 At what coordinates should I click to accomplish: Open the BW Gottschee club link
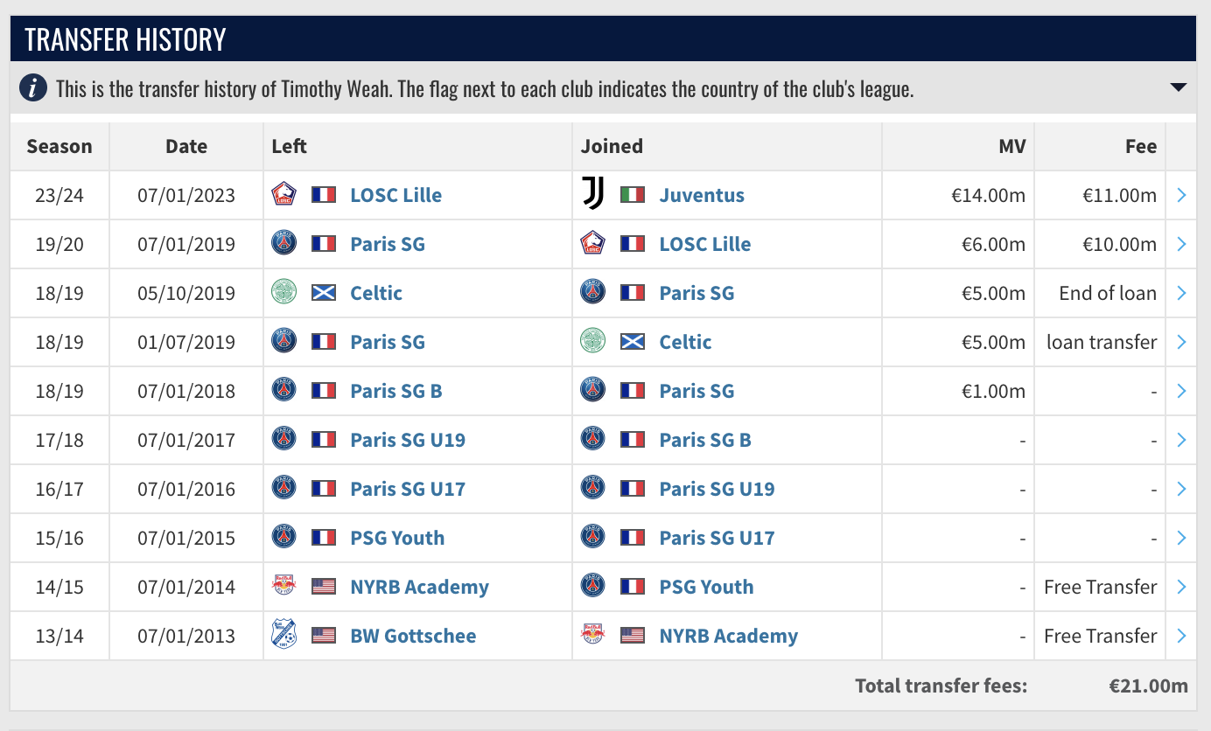(x=413, y=636)
